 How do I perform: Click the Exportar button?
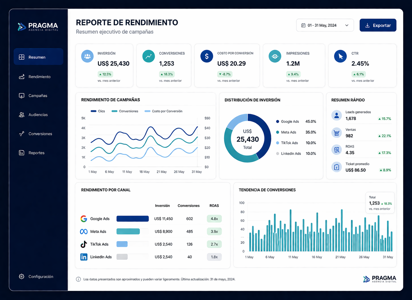pos(378,25)
